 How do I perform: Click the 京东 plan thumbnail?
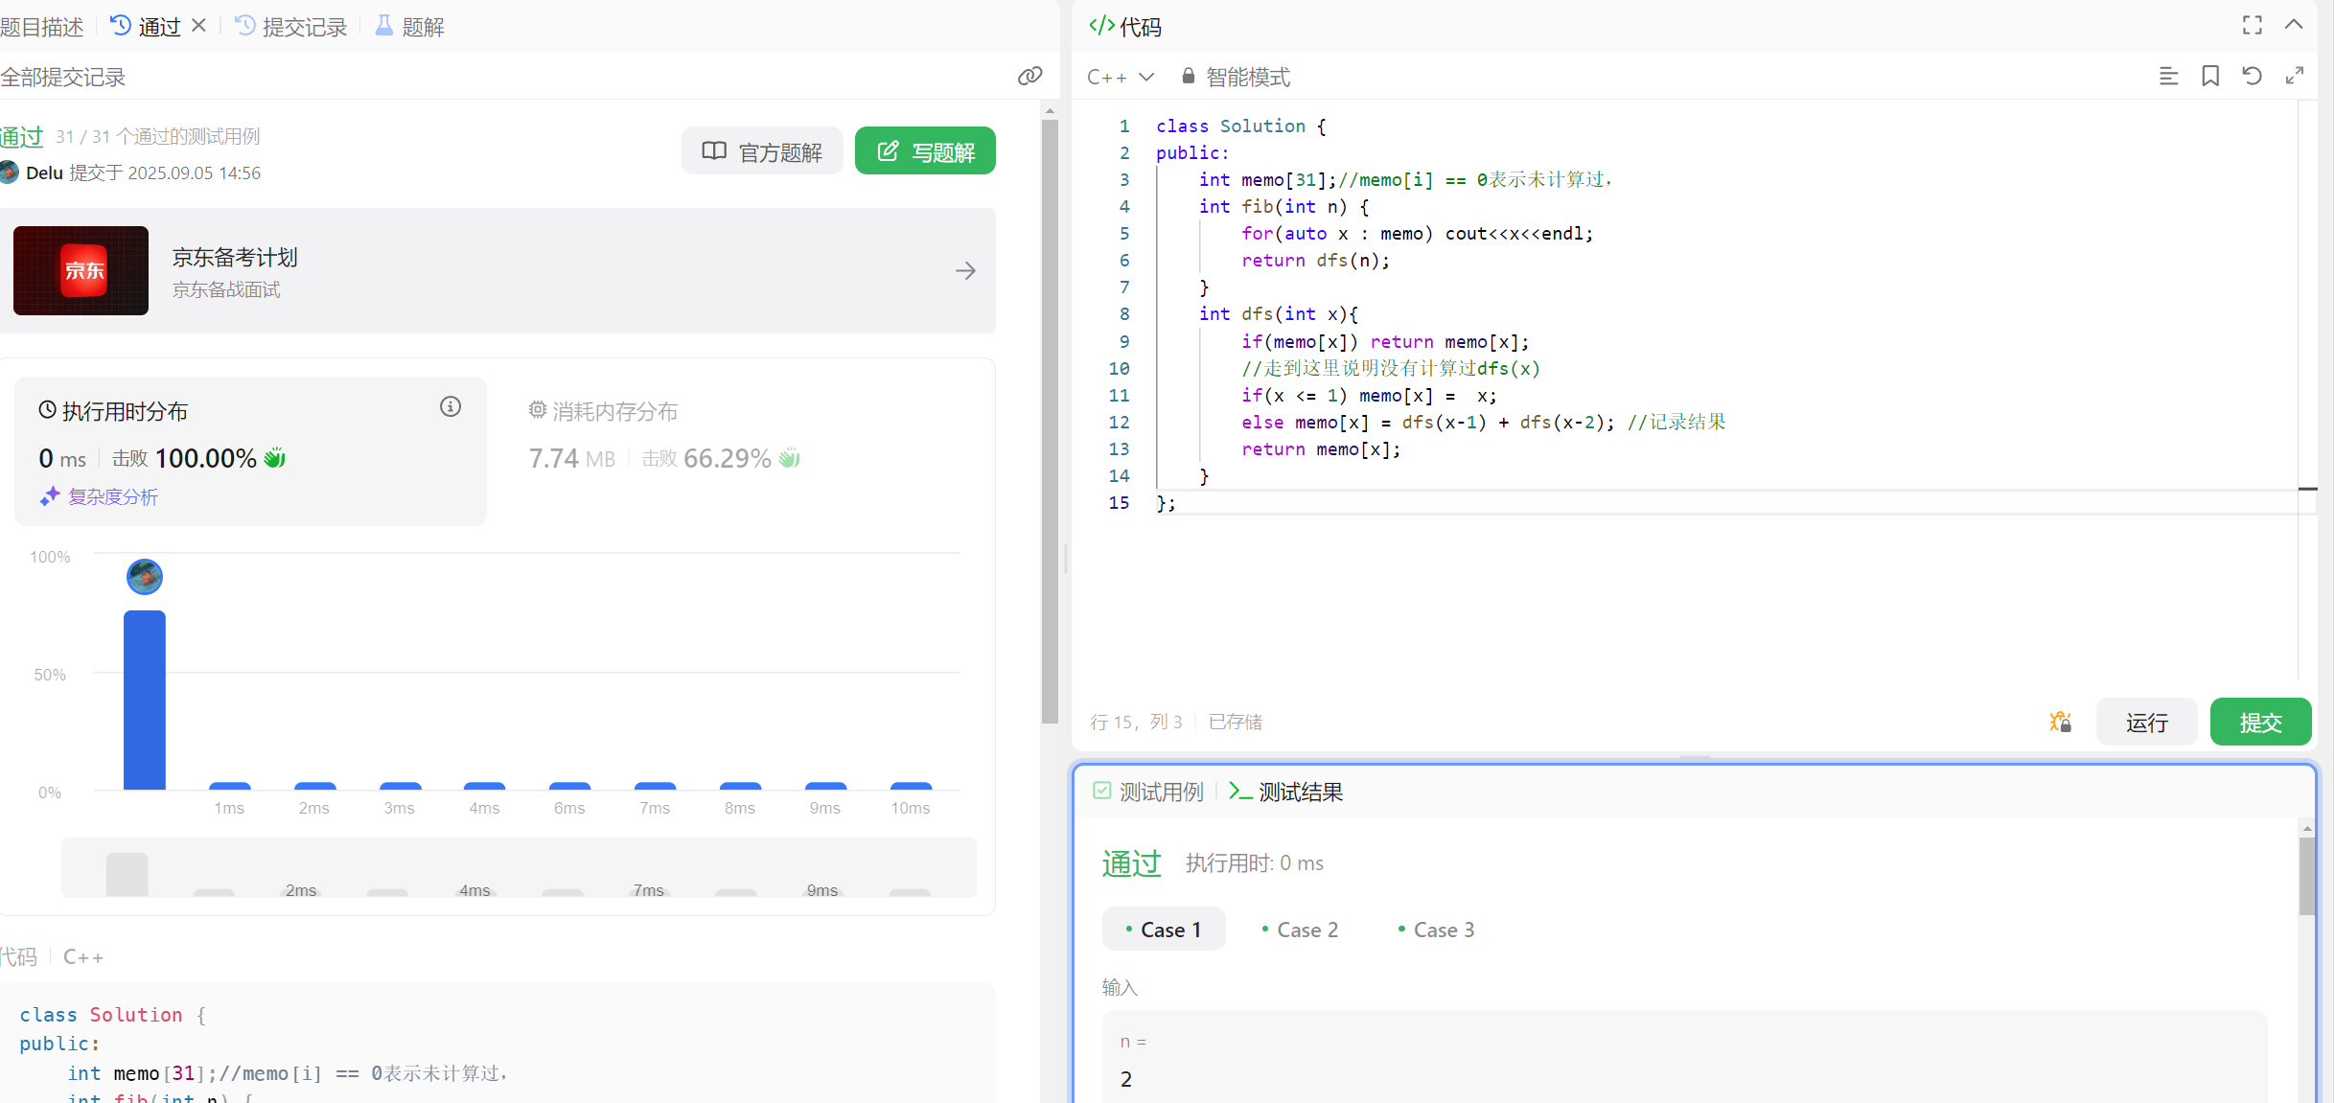pyautogui.click(x=81, y=270)
